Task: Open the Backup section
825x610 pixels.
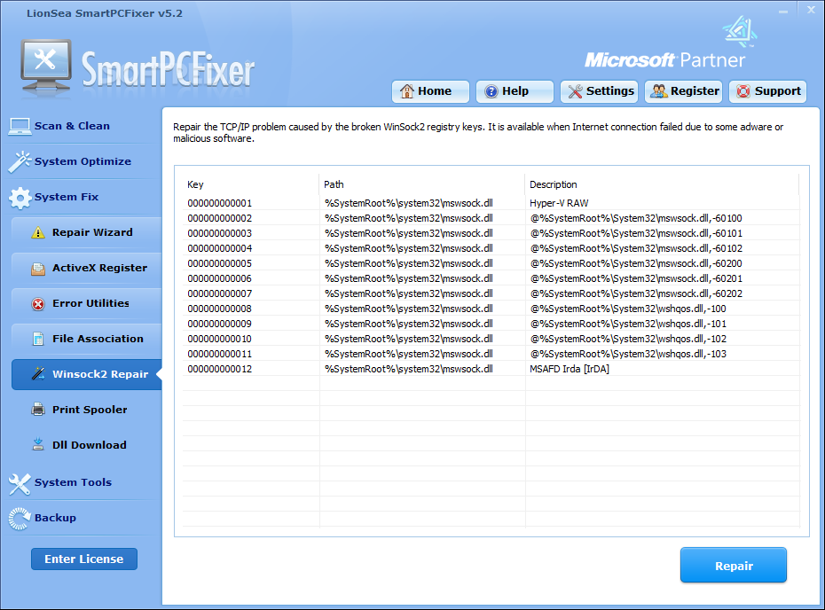Action: pos(55,518)
